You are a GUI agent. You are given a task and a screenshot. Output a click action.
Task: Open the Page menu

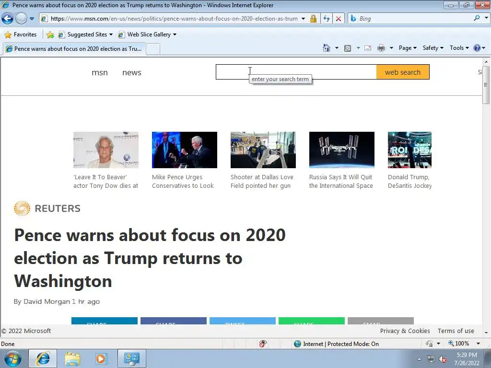coord(408,48)
